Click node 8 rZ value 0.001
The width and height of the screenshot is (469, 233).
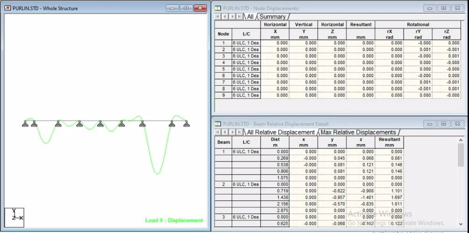point(447,89)
